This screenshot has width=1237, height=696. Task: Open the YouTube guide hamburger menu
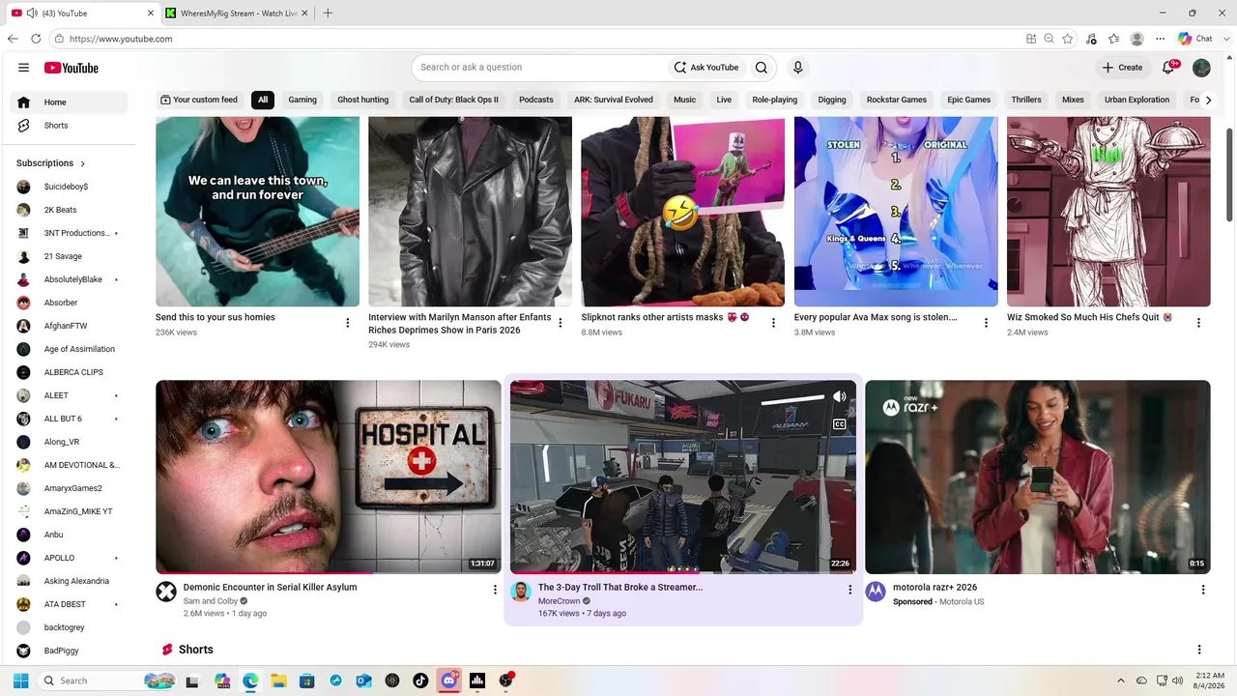pos(23,68)
